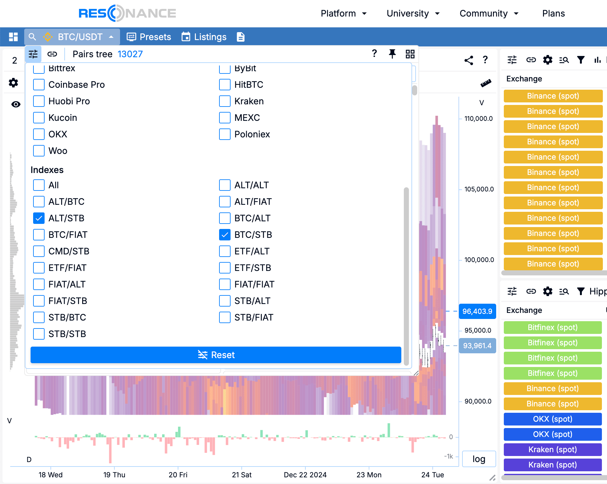
Task: Check the Woo exchange checkbox
Action: 39,151
